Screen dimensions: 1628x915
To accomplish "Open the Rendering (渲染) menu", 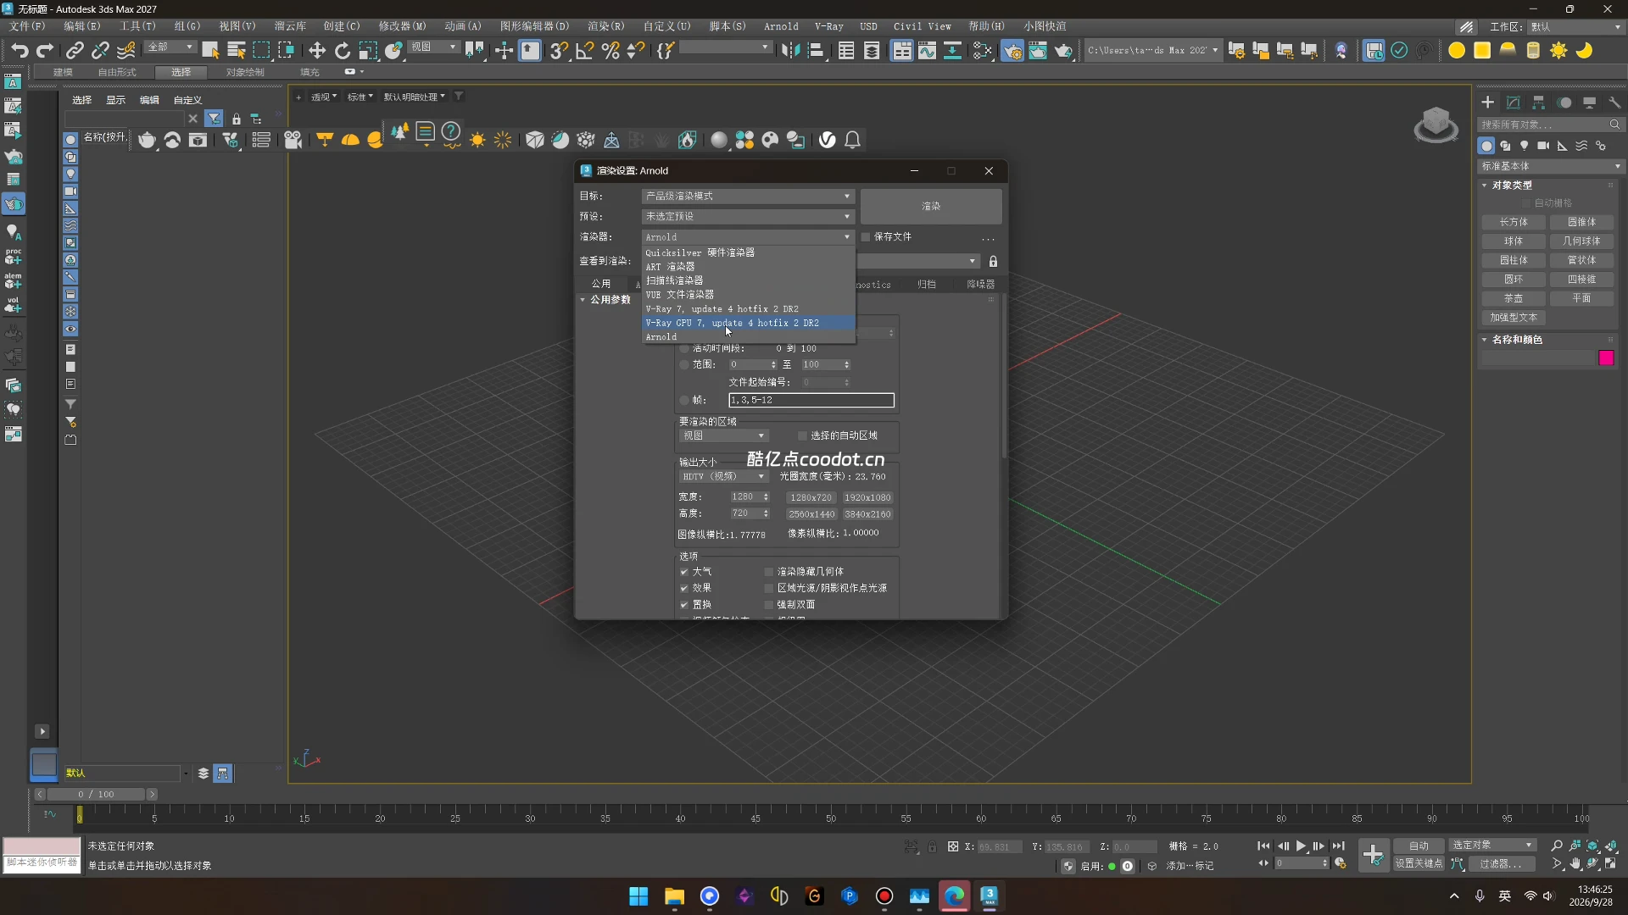I will (605, 26).
